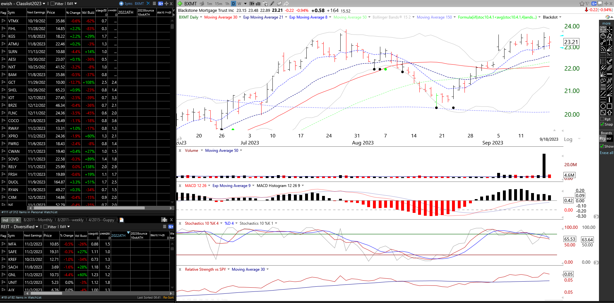Select the up arrow drawing tool
This screenshot has height=303, width=614.
click(610, 113)
